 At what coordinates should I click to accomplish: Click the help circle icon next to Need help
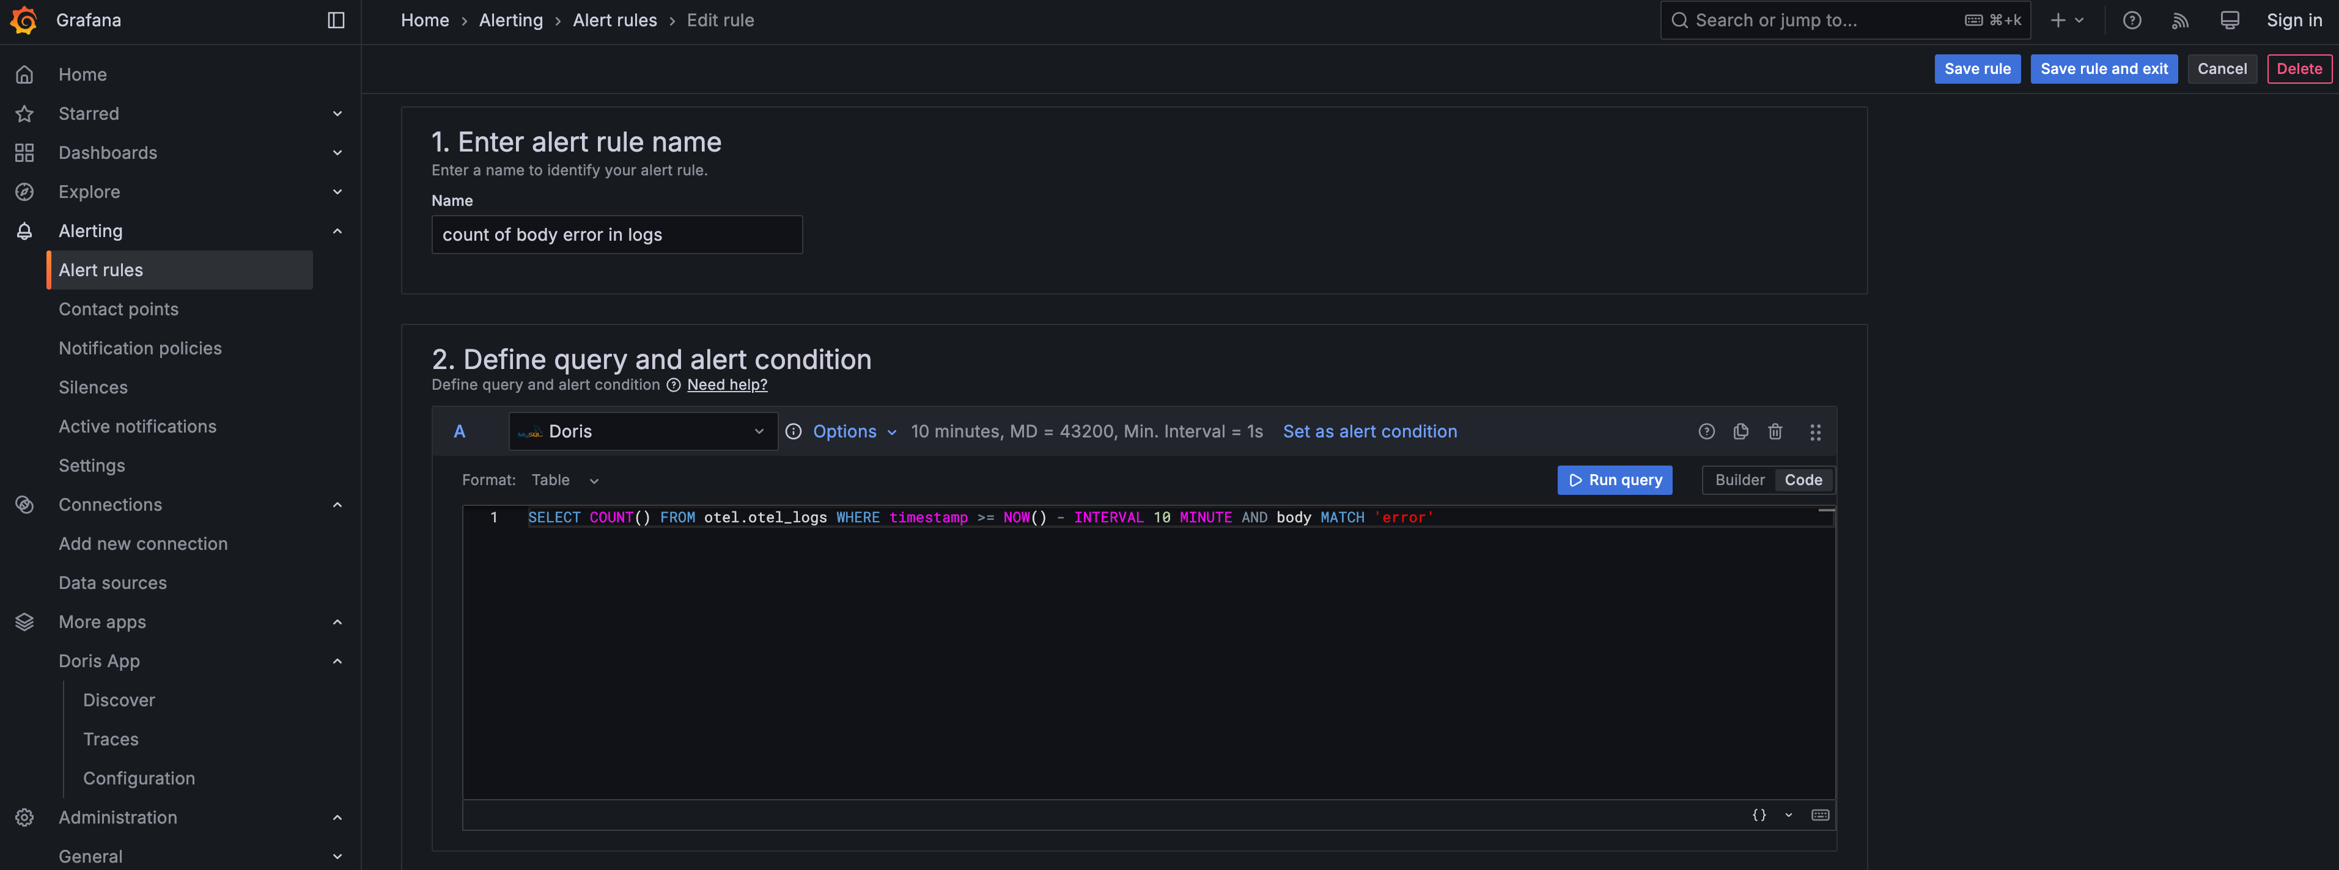674,385
